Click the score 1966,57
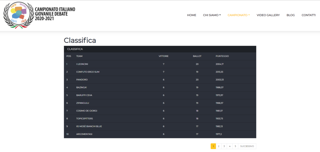The height and width of the screenshot is (152, 320). 220,103
